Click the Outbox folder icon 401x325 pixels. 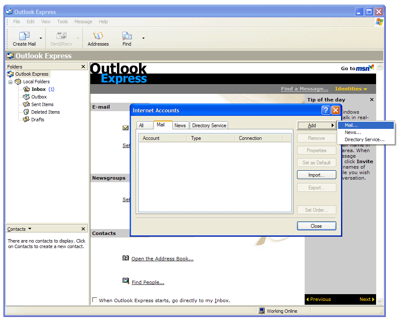[26, 97]
